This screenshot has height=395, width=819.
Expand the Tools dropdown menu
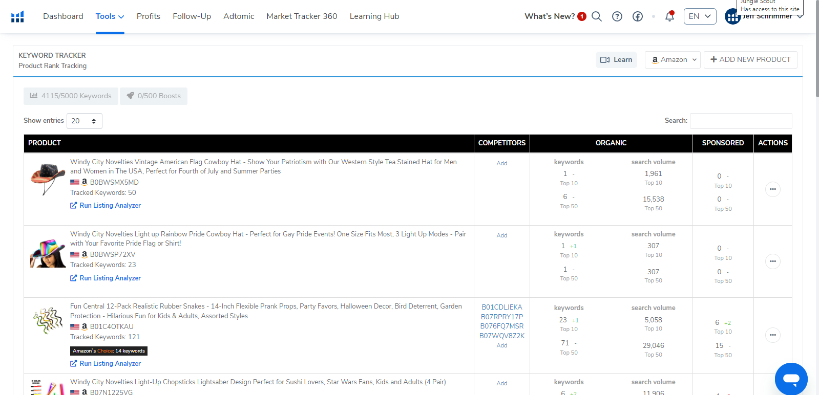(x=110, y=16)
